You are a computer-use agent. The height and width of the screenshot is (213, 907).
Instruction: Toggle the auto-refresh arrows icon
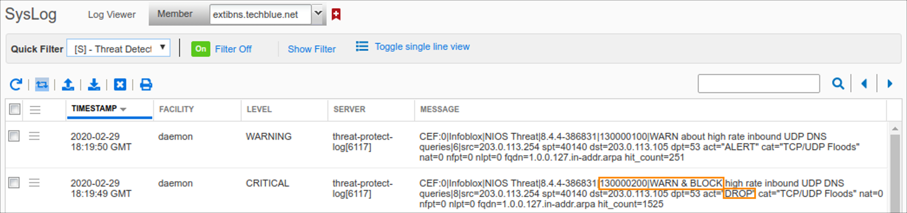click(x=42, y=85)
